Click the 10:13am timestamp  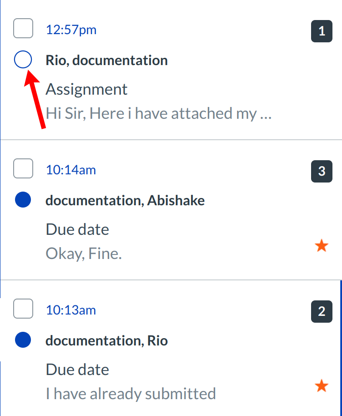tap(71, 310)
